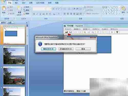
Task: Open the File (文件) menu in Inpaint
Action: 68,29
